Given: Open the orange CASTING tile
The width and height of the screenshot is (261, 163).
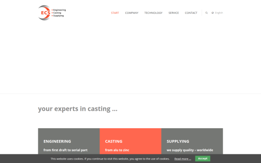Looking at the screenshot, I should (x=130, y=141).
